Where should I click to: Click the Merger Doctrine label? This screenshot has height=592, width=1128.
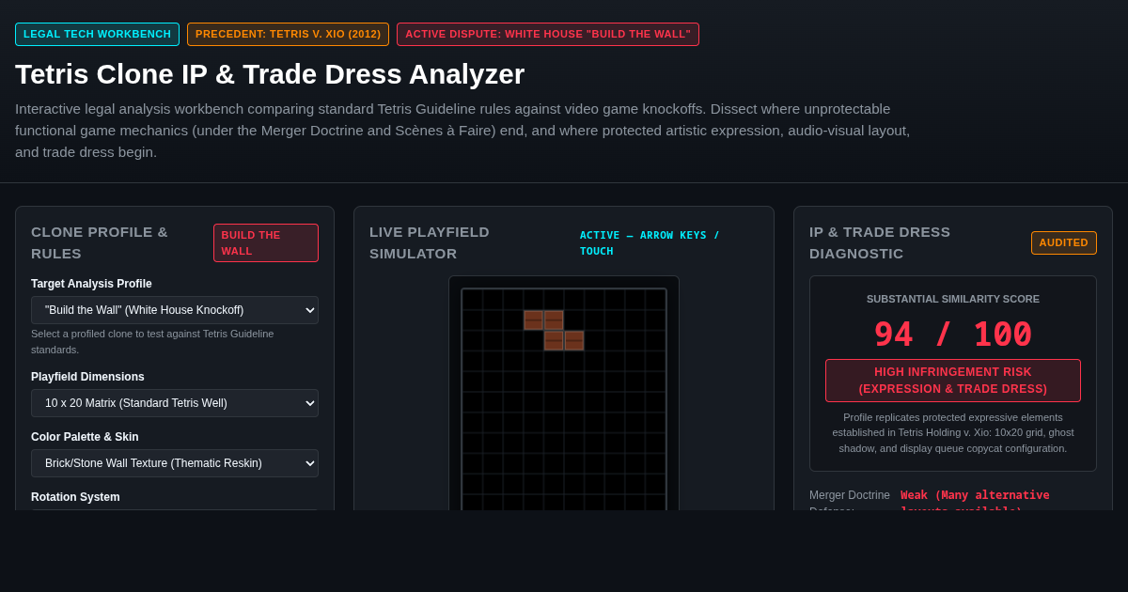pyautogui.click(x=850, y=499)
